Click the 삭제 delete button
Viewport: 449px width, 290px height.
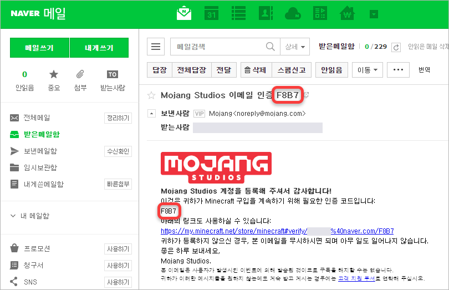[256, 70]
